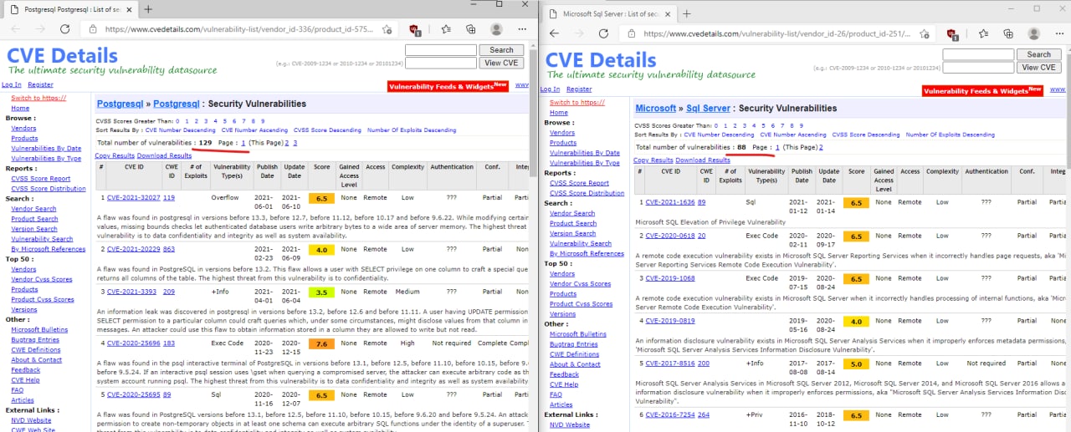Open Vulnerabilities By Type in Sql Server sidebar
The image size is (1071, 432).
(584, 163)
